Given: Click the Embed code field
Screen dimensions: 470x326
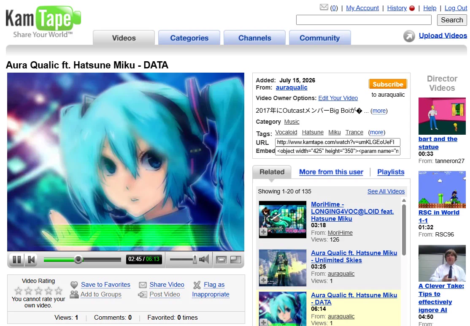Looking at the screenshot, I should click(338, 151).
